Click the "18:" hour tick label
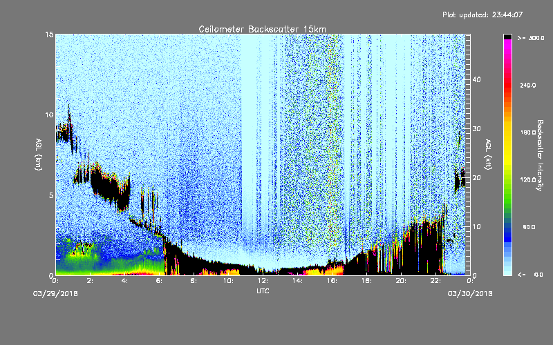553x345 pixels. [366, 281]
